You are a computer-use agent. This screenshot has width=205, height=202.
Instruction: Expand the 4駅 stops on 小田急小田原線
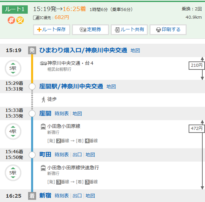(13, 132)
